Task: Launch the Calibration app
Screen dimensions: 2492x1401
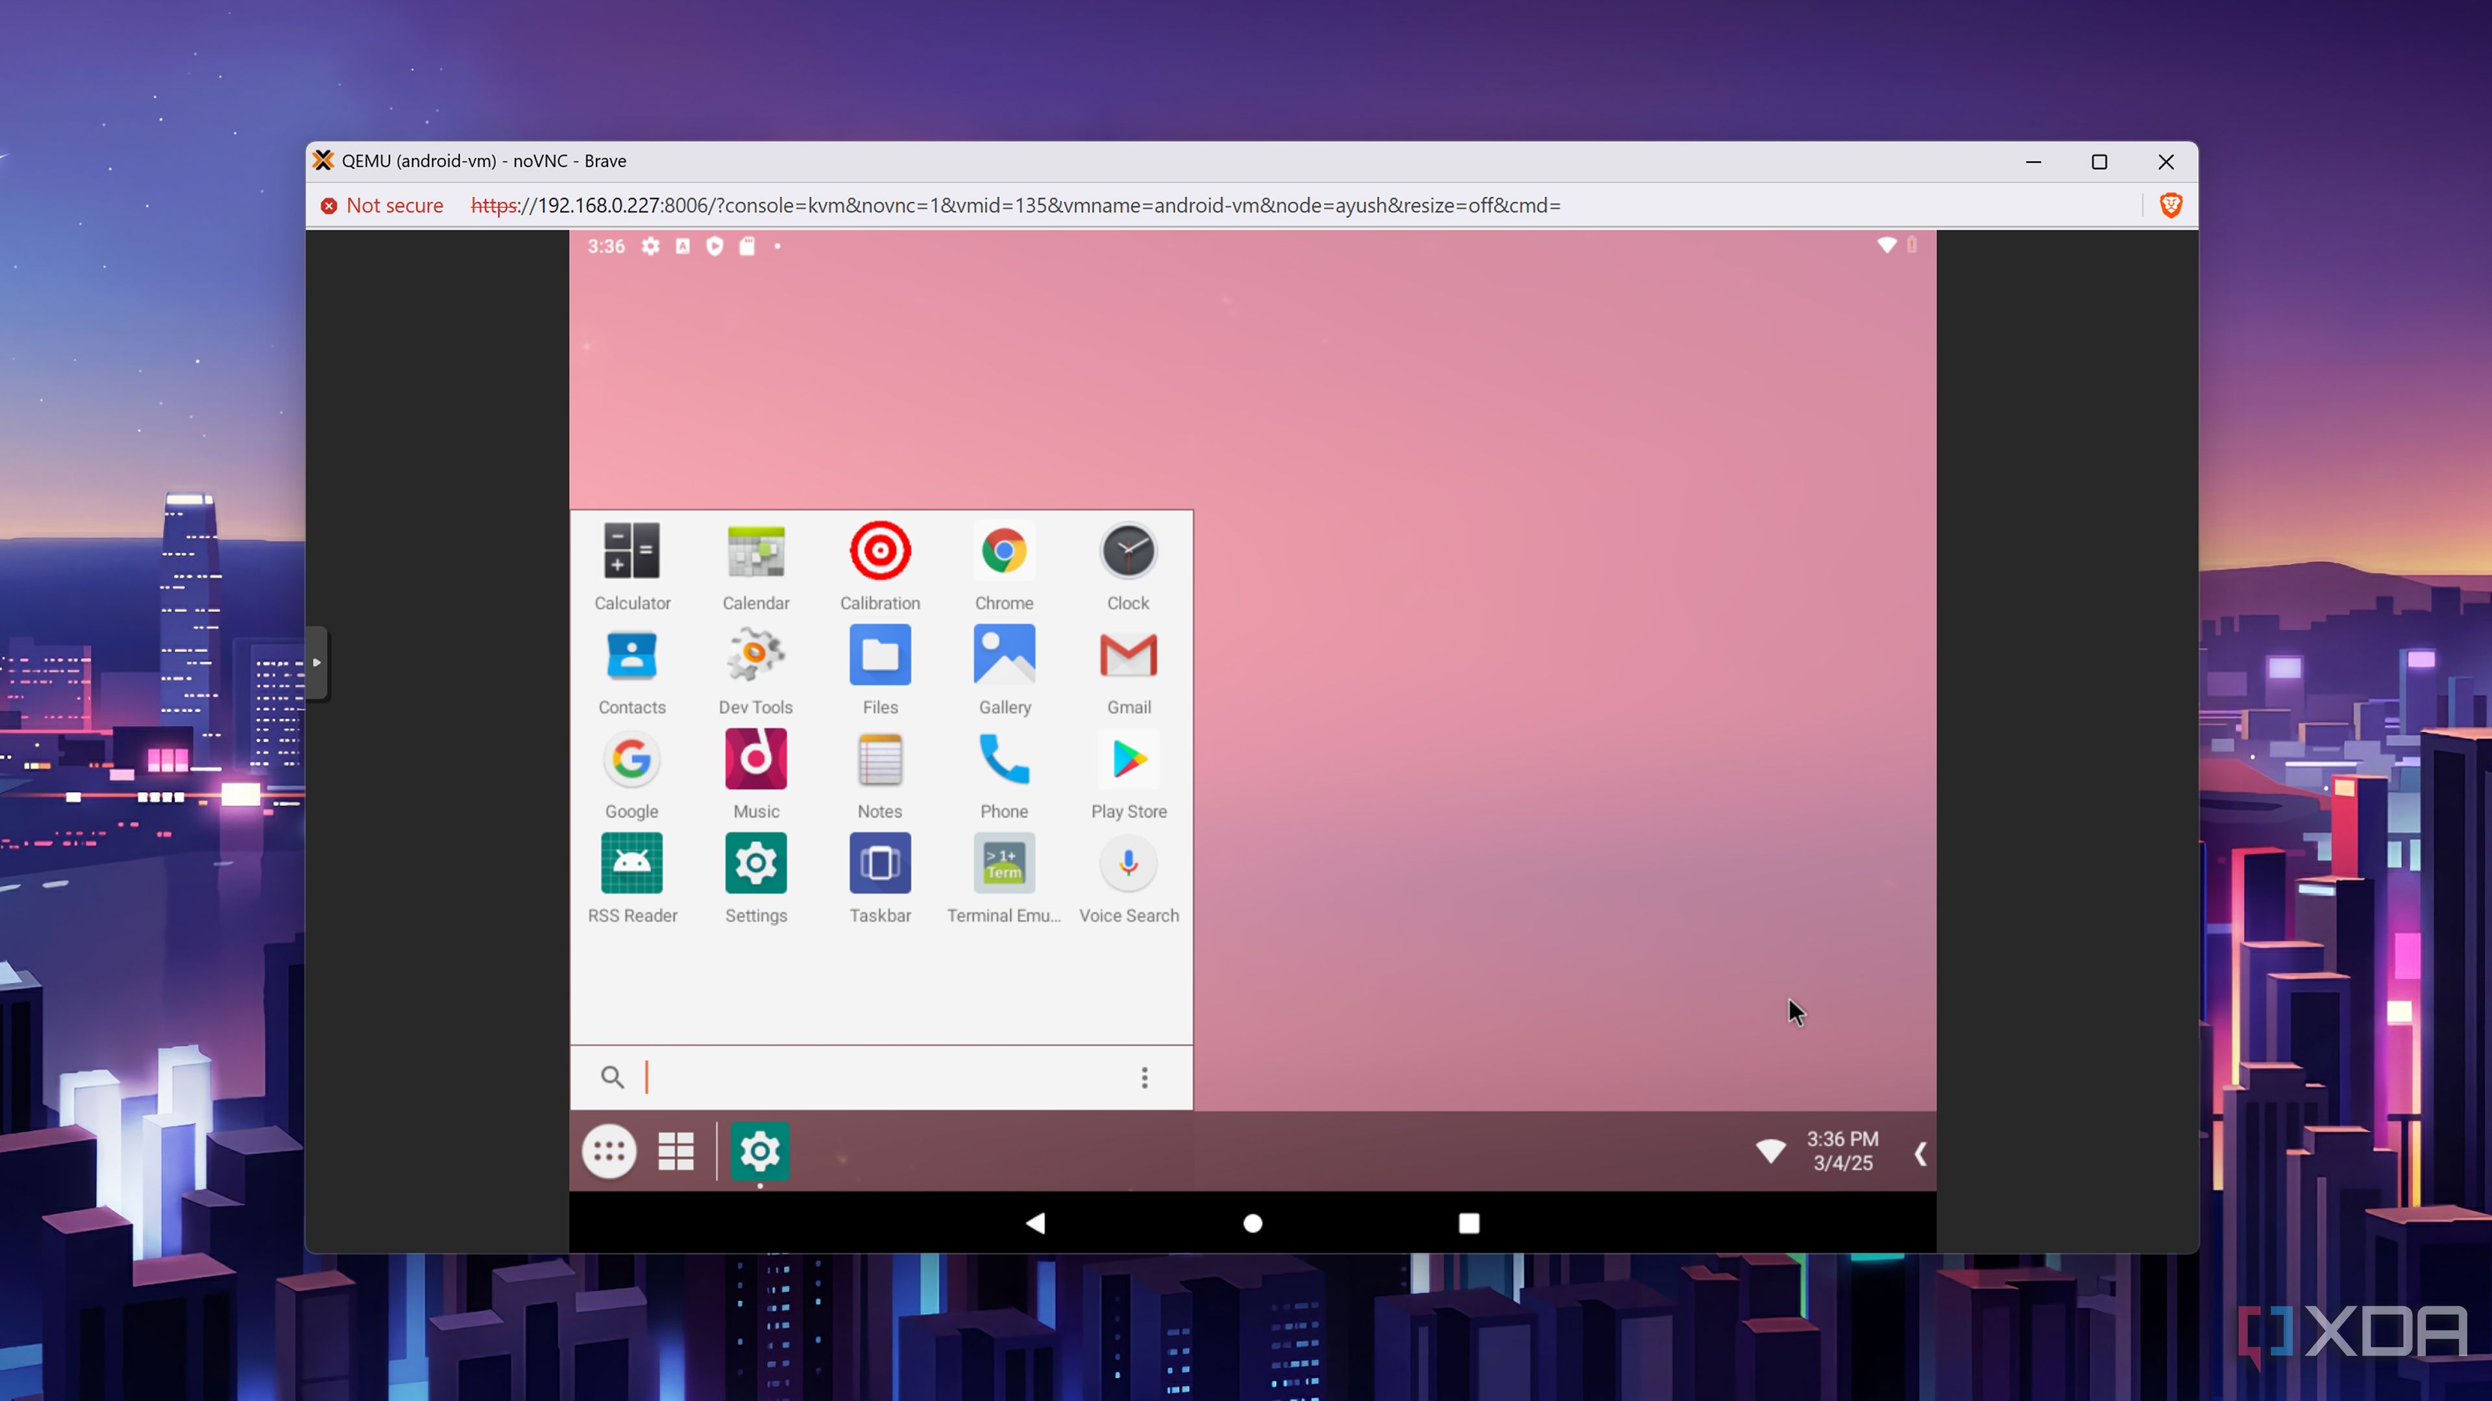Action: coord(879,567)
